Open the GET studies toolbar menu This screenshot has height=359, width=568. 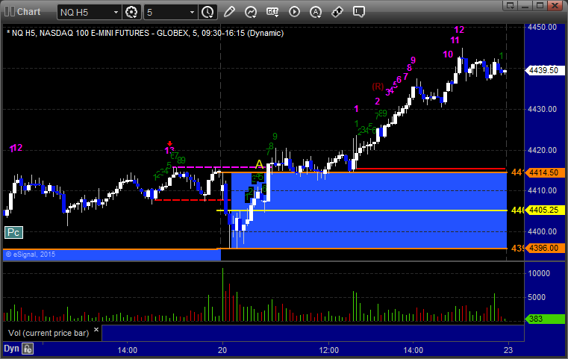pos(272,12)
